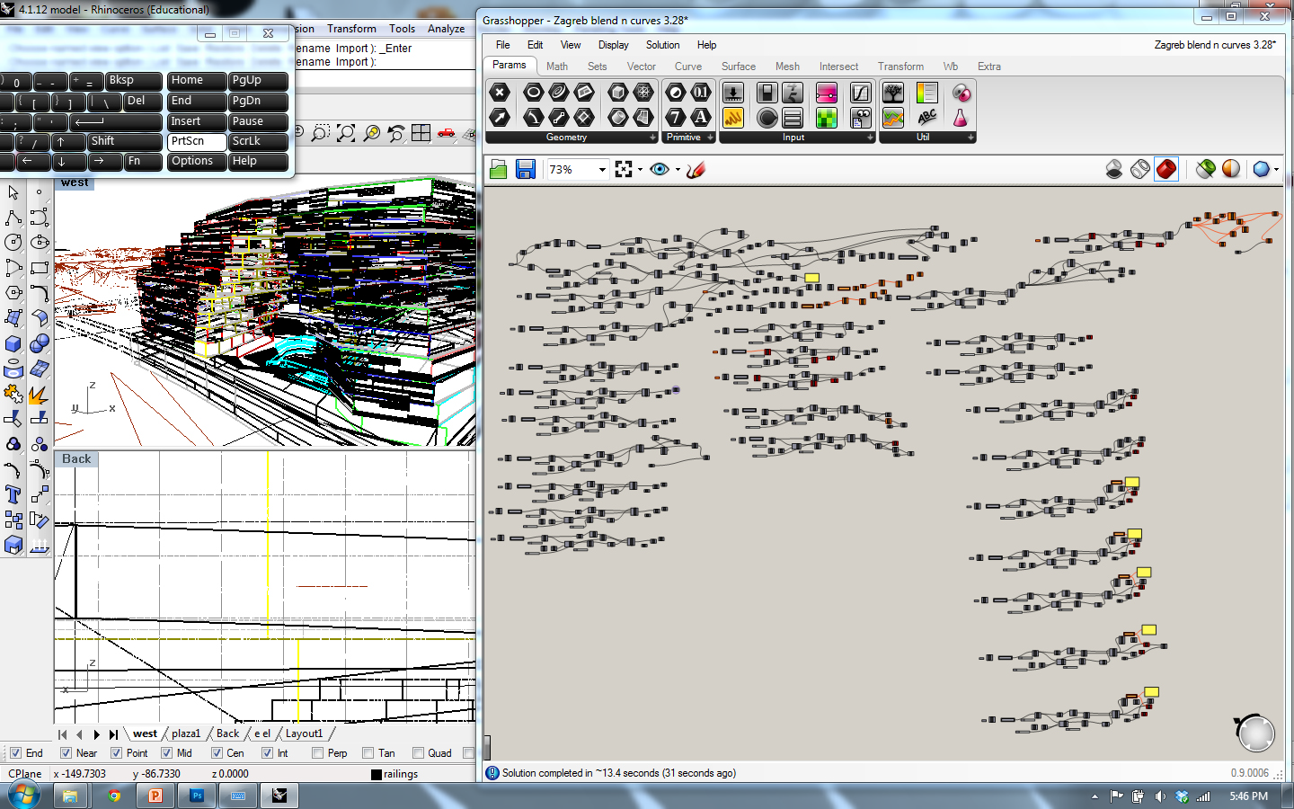This screenshot has width=1294, height=809.
Task: Expand the Geometry panel component list
Action: point(652,138)
